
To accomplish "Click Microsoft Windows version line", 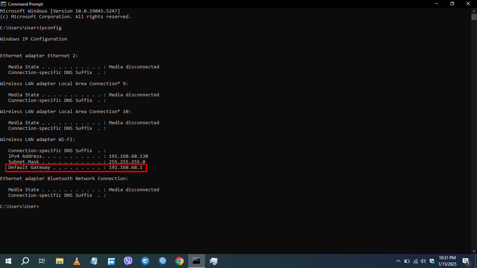I will (x=60, y=11).
